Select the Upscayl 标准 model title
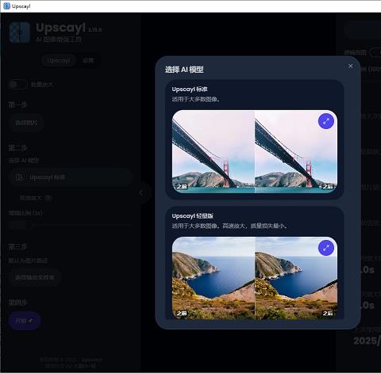This screenshot has height=373, width=381. point(190,89)
